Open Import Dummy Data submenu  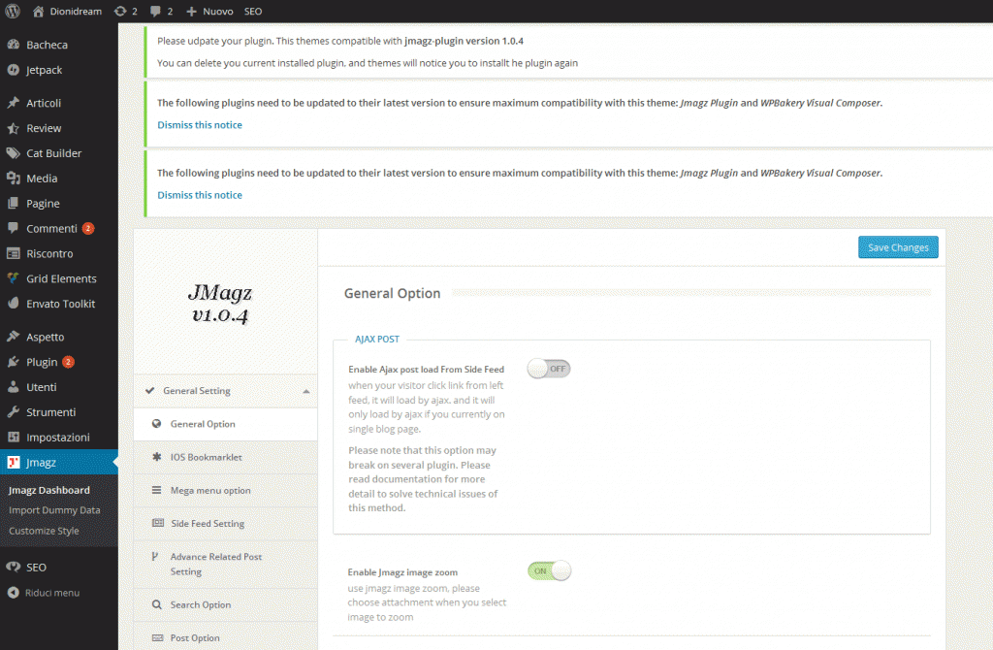tap(54, 510)
